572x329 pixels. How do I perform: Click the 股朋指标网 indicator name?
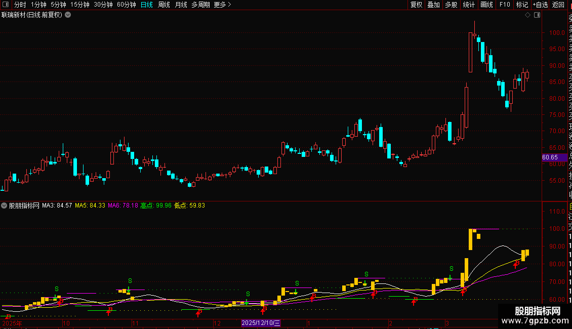(x=24, y=205)
